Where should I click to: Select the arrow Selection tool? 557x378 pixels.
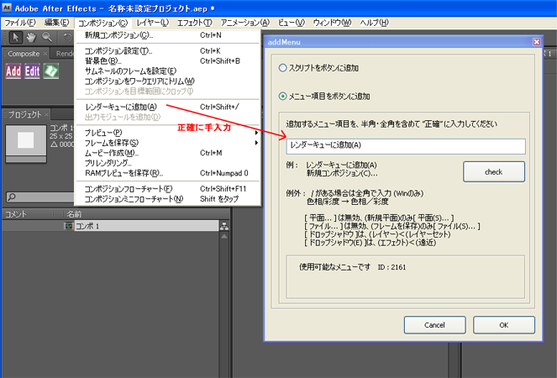coord(15,37)
